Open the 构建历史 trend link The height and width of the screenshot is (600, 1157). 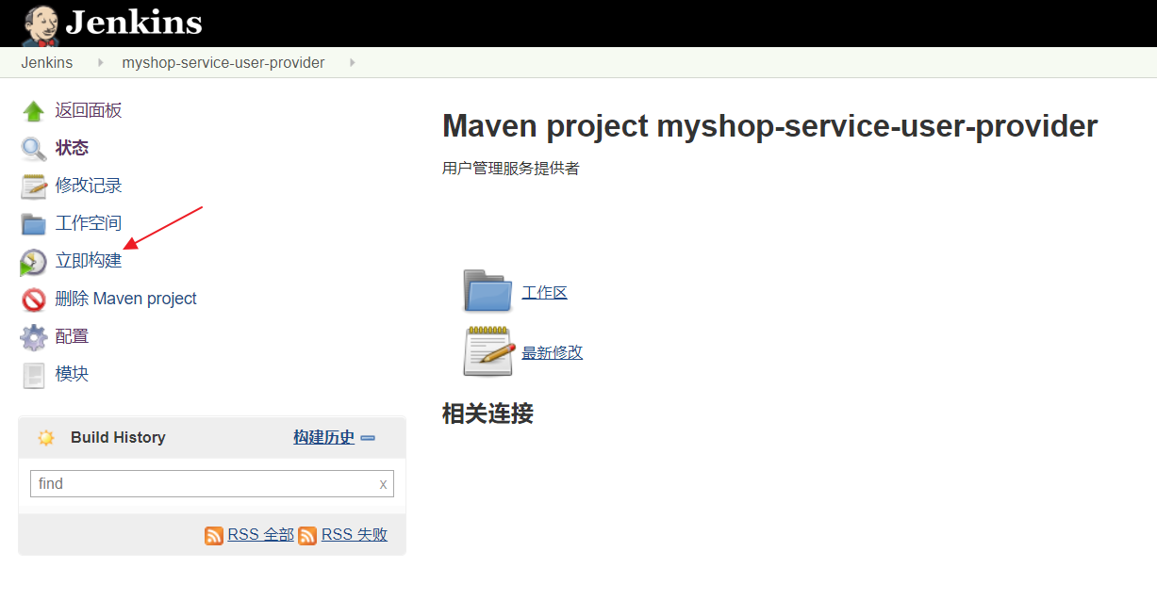coord(323,437)
